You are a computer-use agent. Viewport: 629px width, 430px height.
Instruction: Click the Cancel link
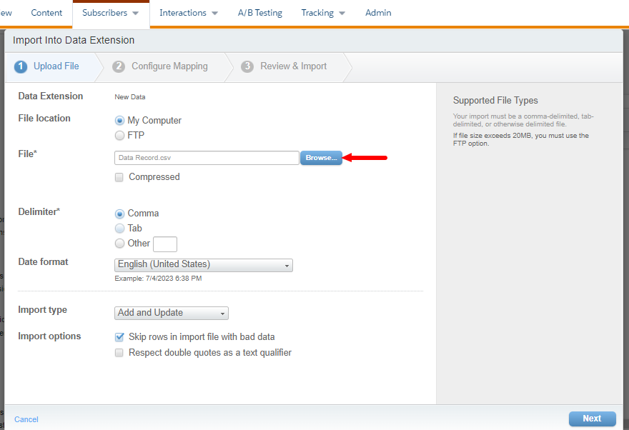[26, 419]
